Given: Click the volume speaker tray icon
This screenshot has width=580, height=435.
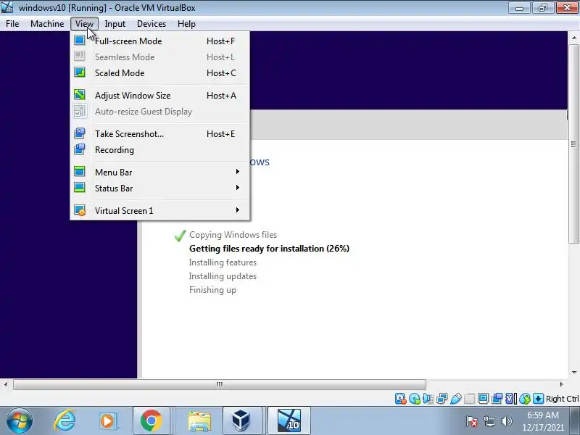Looking at the screenshot, I should point(506,421).
